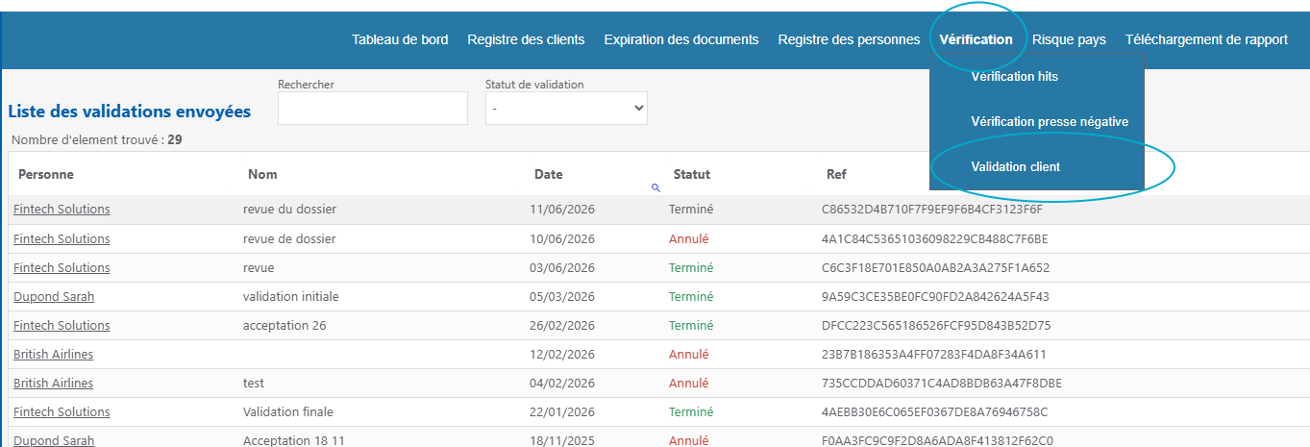
Task: Open Fintech Solutions link dated 11/06/2026
Action: 62,210
